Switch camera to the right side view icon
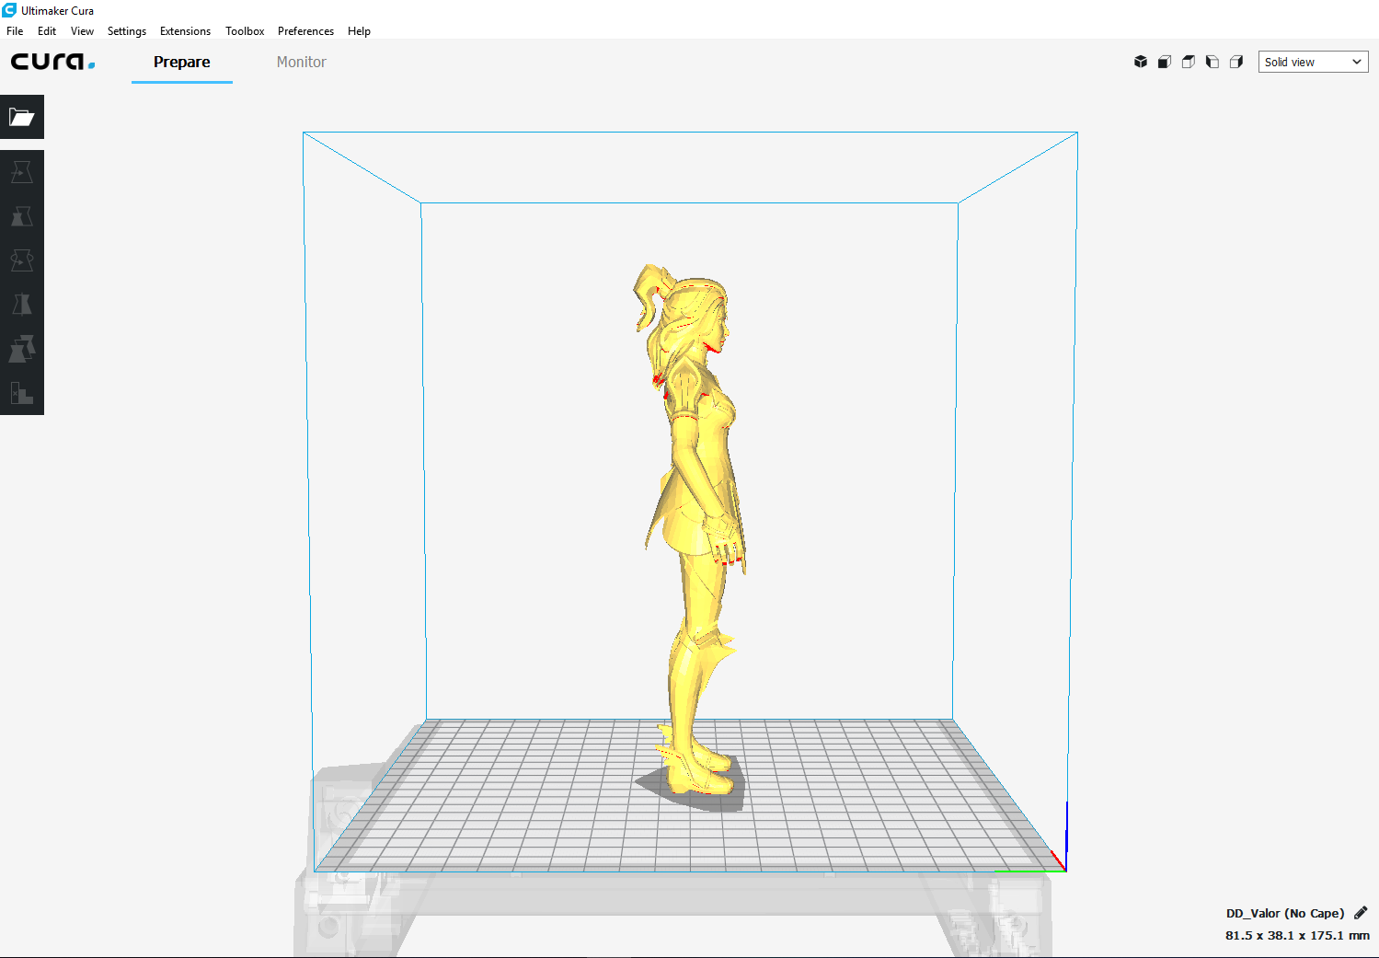The height and width of the screenshot is (958, 1379). coord(1236,62)
